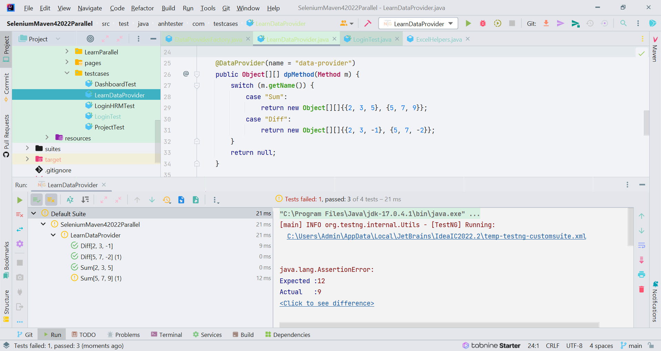
Task: Open Run panel settings gear icon
Action: [20, 244]
